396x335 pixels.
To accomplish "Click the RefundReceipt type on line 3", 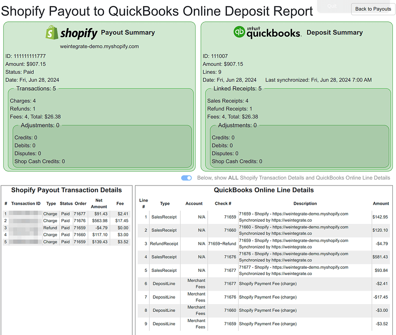I will click(164, 244).
